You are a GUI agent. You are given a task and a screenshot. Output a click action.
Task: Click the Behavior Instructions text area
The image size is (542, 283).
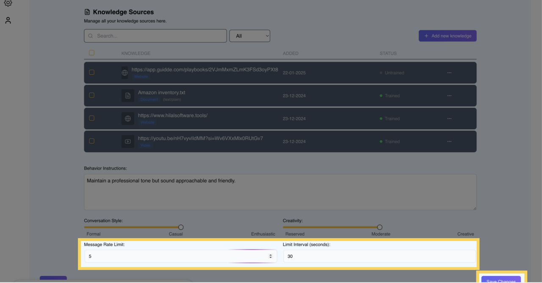pos(280,192)
